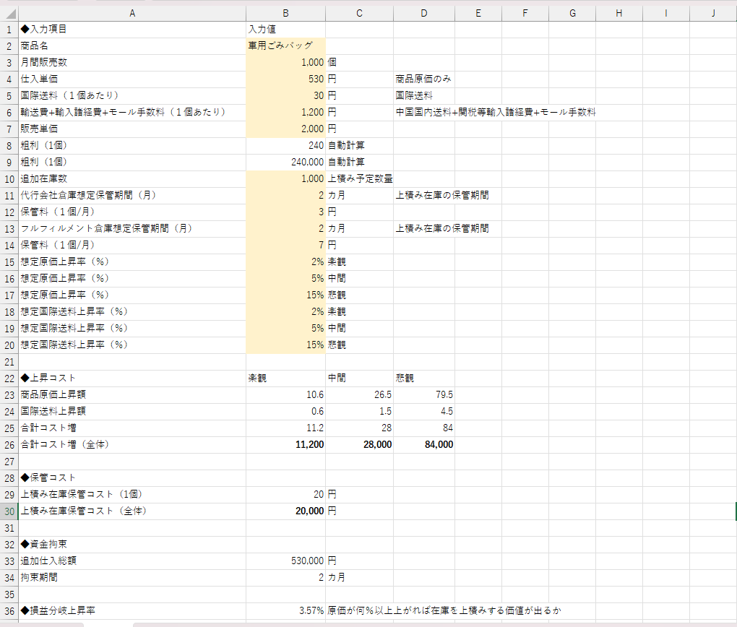Click the row 21 header
Viewport: 737px width, 627px height.
point(9,361)
